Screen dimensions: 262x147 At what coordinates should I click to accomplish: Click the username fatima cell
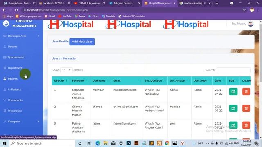pyautogui.click(x=97, y=123)
